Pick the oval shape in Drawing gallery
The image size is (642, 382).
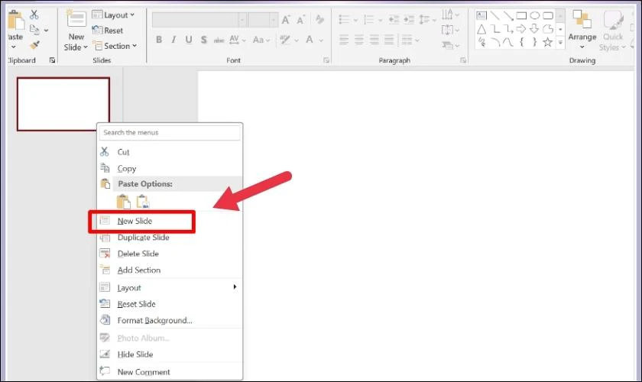point(535,15)
